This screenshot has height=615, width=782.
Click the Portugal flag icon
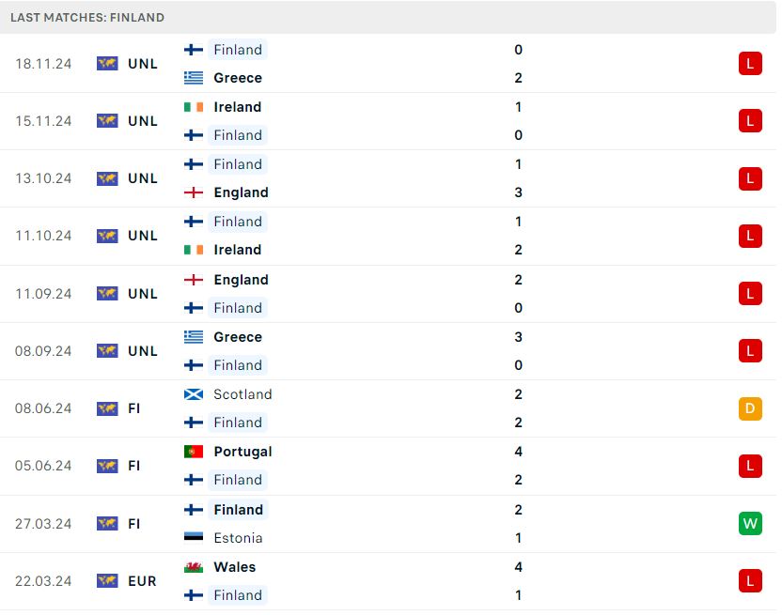(x=194, y=452)
